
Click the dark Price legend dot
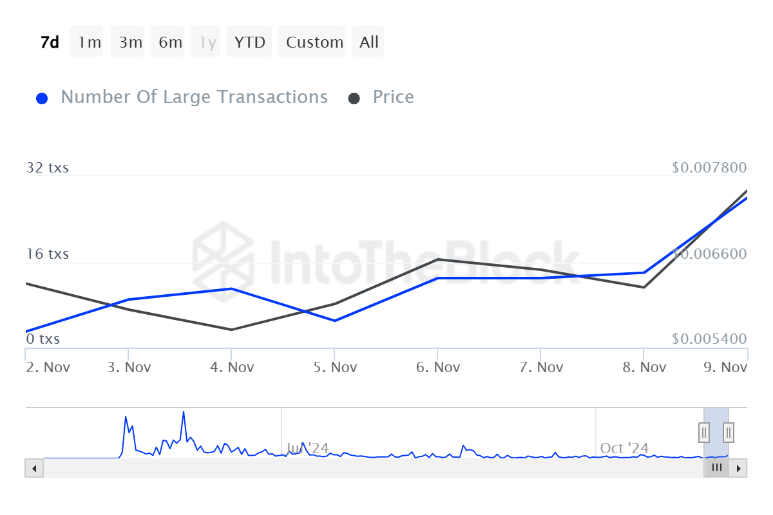(354, 98)
